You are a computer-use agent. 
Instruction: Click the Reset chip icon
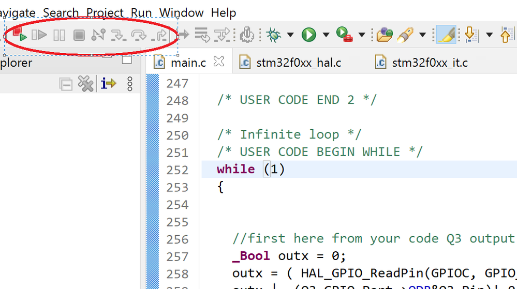[247, 35]
